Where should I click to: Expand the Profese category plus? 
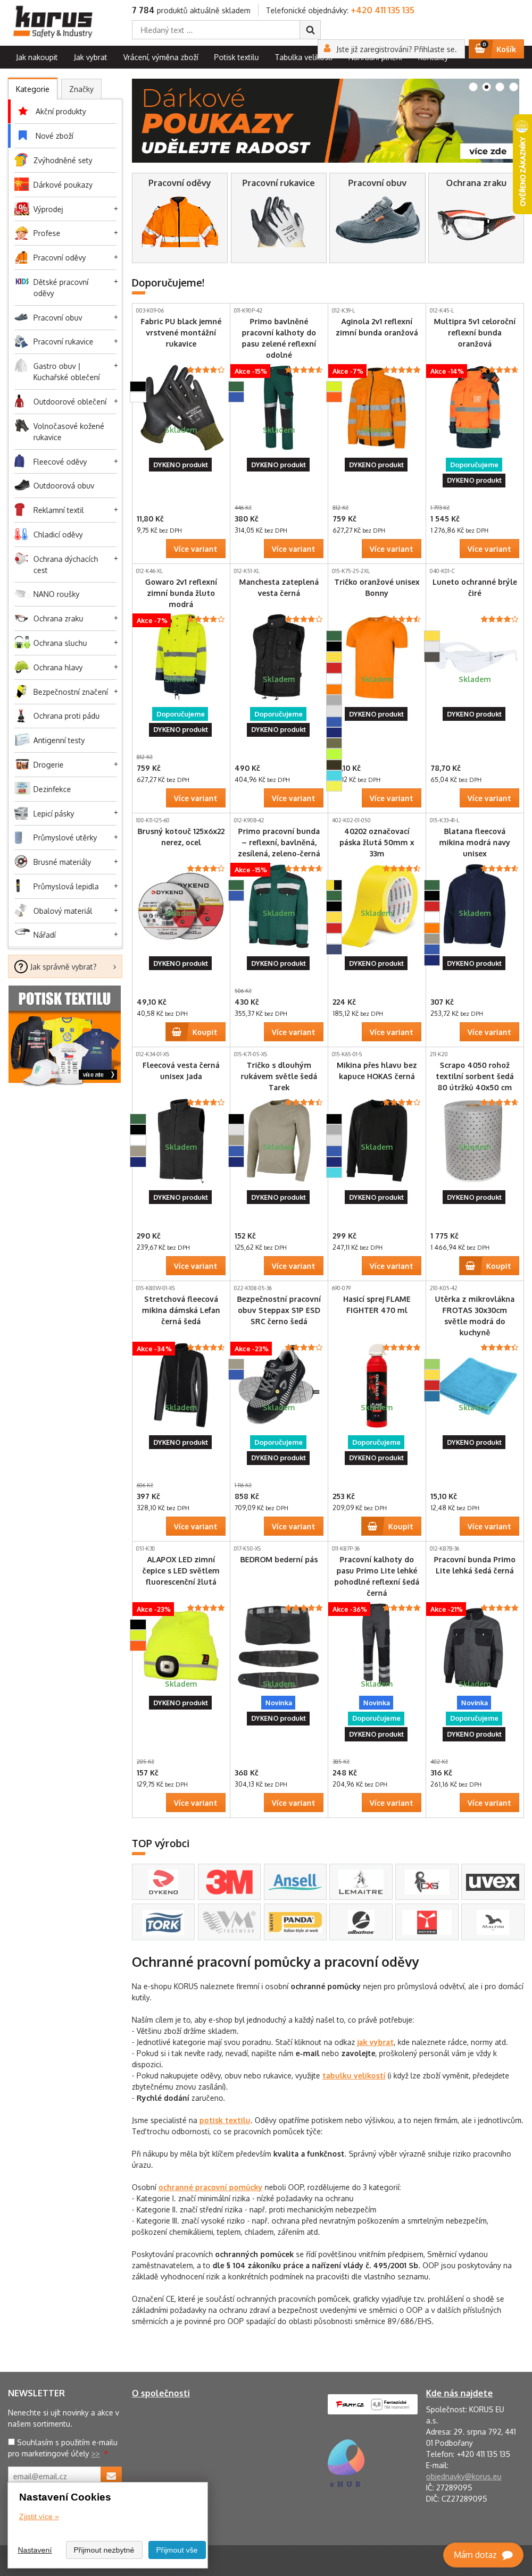[x=116, y=233]
